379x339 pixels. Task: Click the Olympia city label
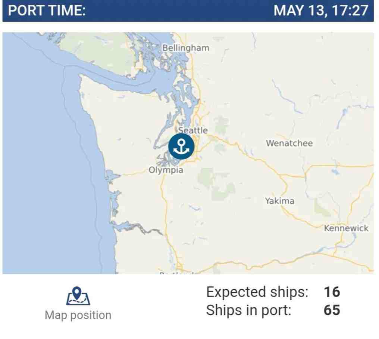click(x=166, y=170)
